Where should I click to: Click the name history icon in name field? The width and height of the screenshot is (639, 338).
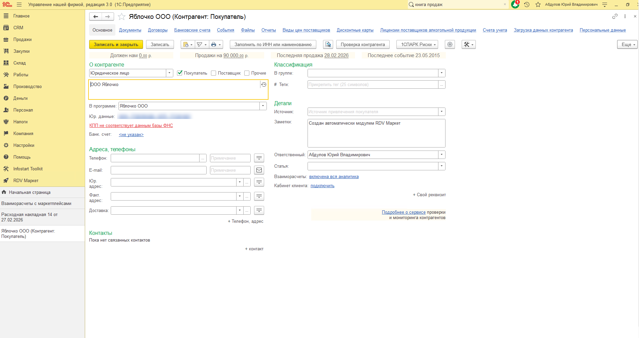pos(264,85)
